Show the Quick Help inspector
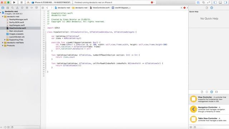This screenshot has width=229, height=129. [211, 8]
